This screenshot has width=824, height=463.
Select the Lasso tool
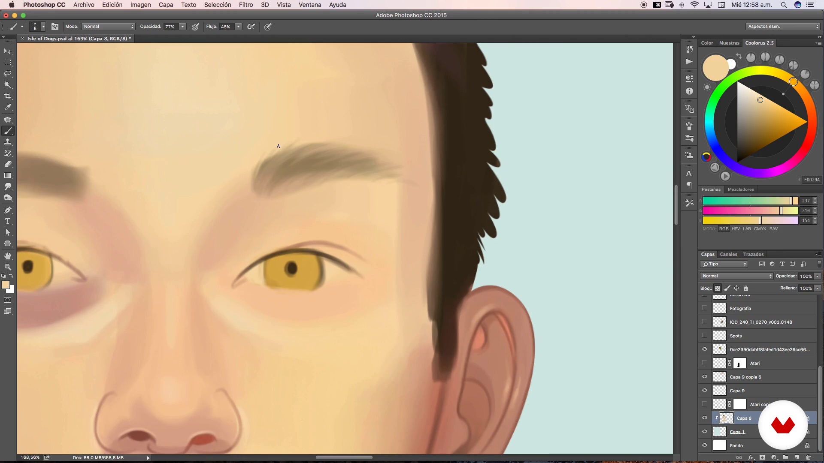8,74
